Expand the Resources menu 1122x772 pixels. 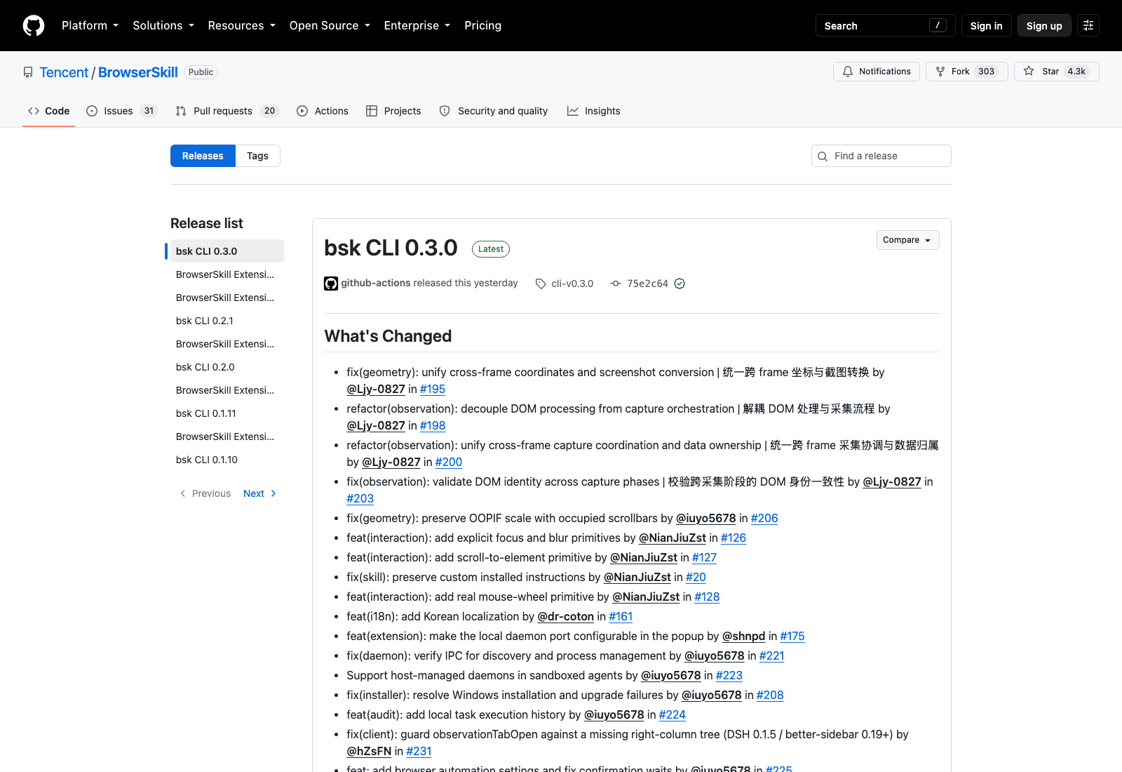(241, 25)
